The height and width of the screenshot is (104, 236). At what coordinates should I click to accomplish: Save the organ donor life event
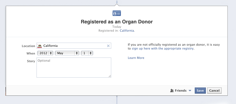pos(200,91)
